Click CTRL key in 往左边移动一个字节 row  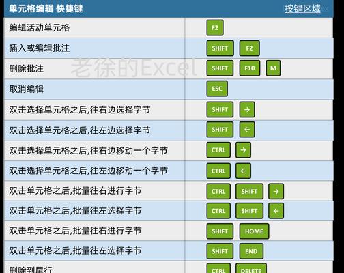(x=218, y=171)
